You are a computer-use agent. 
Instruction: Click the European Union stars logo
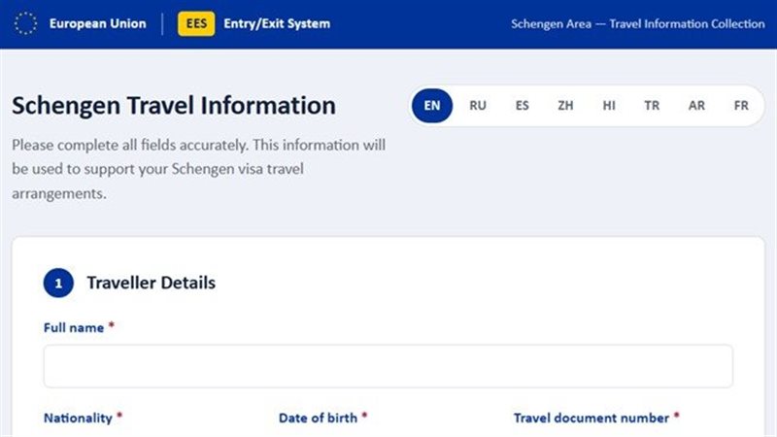click(x=25, y=23)
